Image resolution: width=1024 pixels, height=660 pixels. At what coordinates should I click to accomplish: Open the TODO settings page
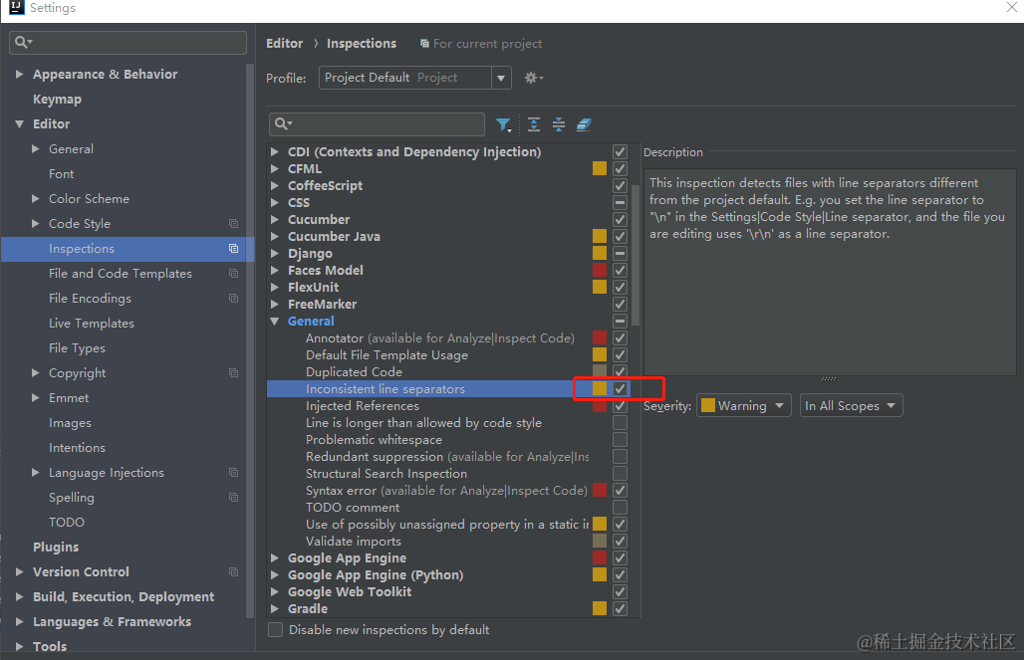click(x=67, y=523)
